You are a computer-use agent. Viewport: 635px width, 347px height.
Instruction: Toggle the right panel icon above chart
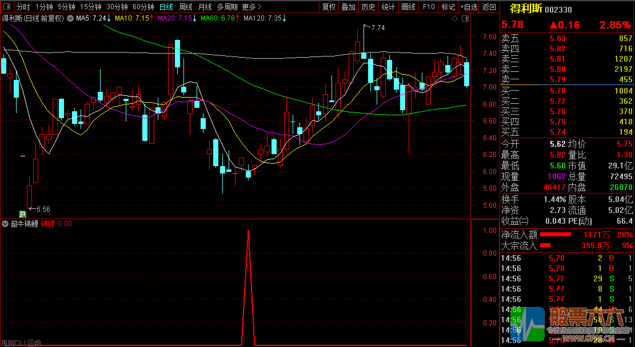click(x=464, y=18)
